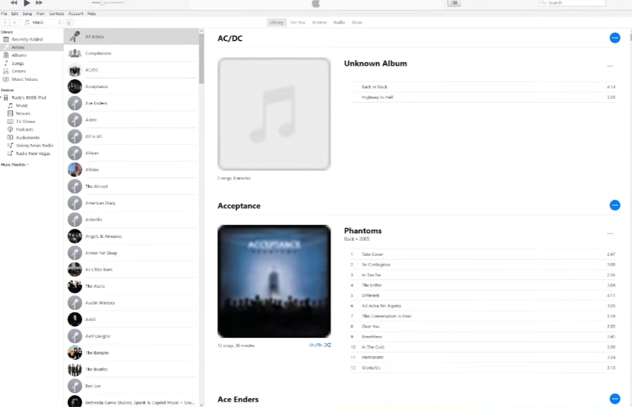This screenshot has width=632, height=407.
Task: Open the Edit menu
Action: click(14, 13)
